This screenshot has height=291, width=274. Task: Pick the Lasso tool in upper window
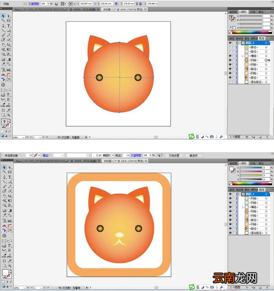[9, 21]
